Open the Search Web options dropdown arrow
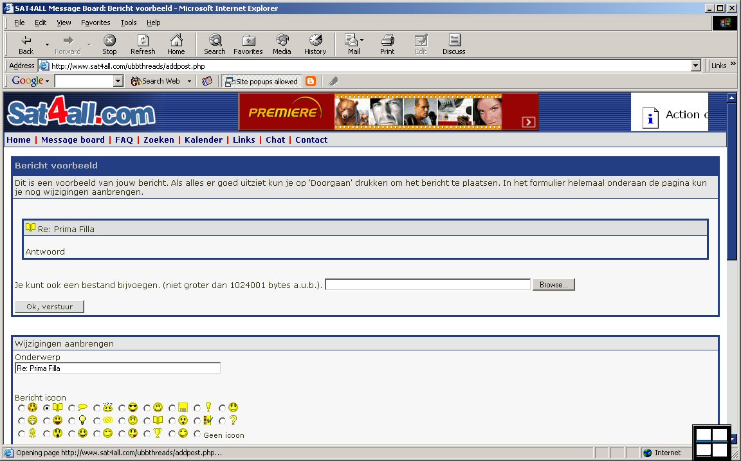Viewport: 741px width, 461px height. click(189, 81)
